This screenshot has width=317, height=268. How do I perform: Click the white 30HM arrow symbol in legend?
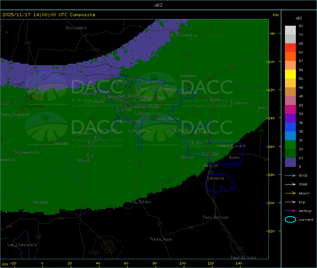coord(290,184)
